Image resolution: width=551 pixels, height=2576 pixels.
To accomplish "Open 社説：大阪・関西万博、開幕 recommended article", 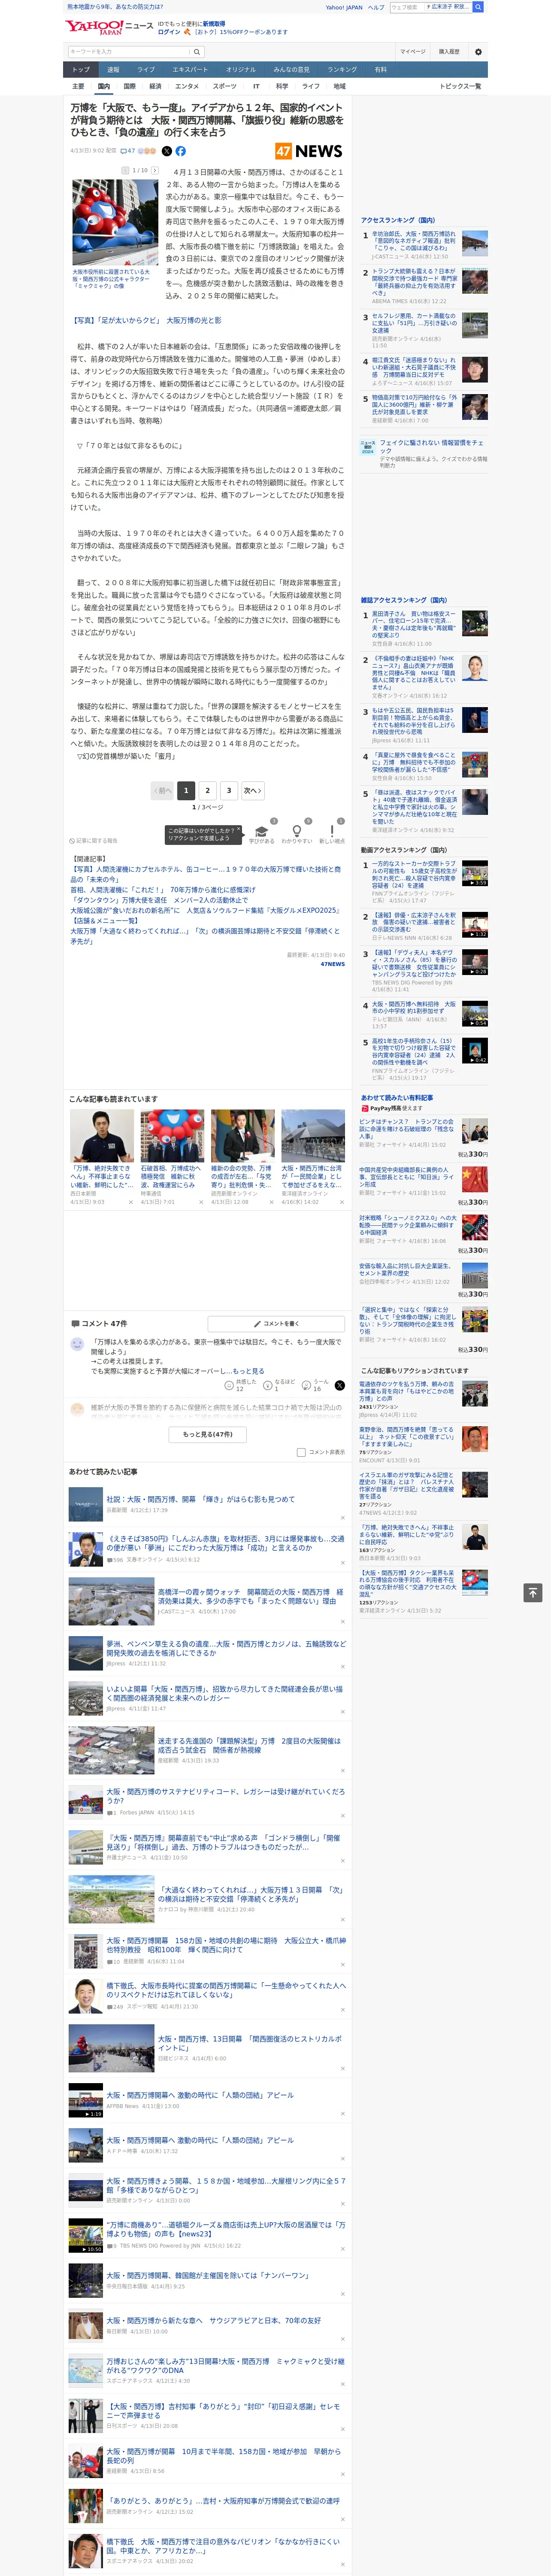I will click(200, 1499).
